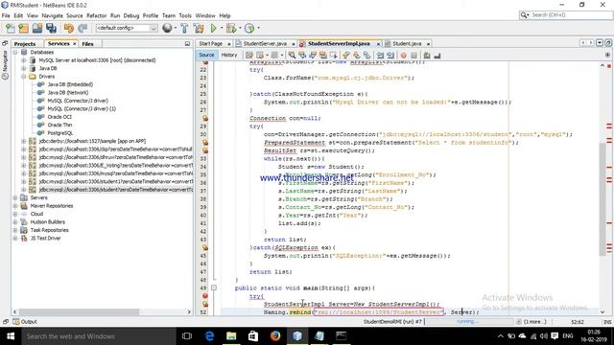Toggle the Source editor view
This screenshot has height=345, width=614.
tap(206, 56)
